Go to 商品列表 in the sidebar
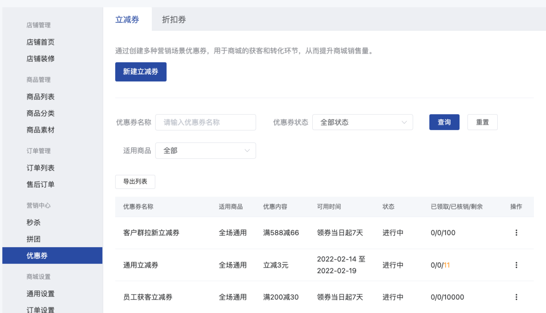Viewport: 546px width, 313px height. pyautogui.click(x=40, y=97)
